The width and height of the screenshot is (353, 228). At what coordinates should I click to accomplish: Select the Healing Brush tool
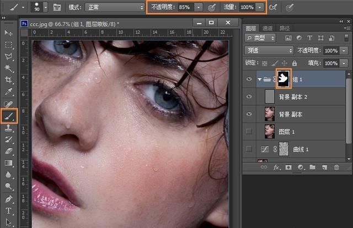coord(9,104)
